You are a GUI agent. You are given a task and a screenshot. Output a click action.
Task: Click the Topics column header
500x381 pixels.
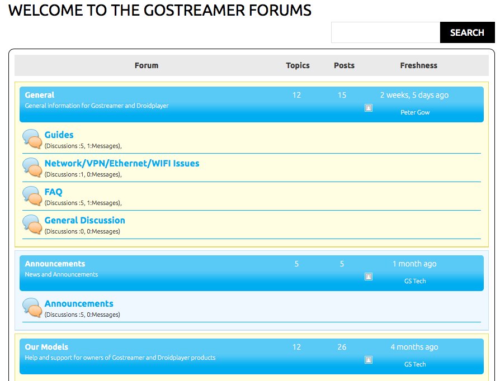pyautogui.click(x=298, y=65)
